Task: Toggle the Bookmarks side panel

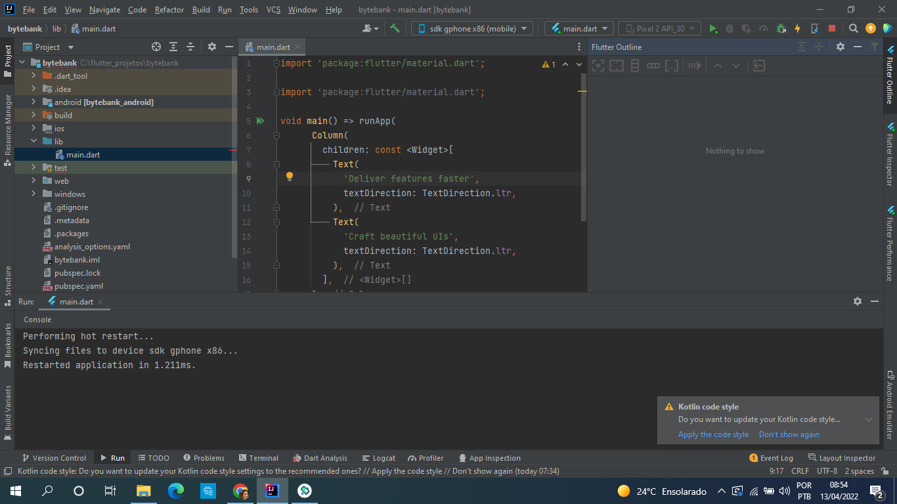Action: (x=8, y=345)
